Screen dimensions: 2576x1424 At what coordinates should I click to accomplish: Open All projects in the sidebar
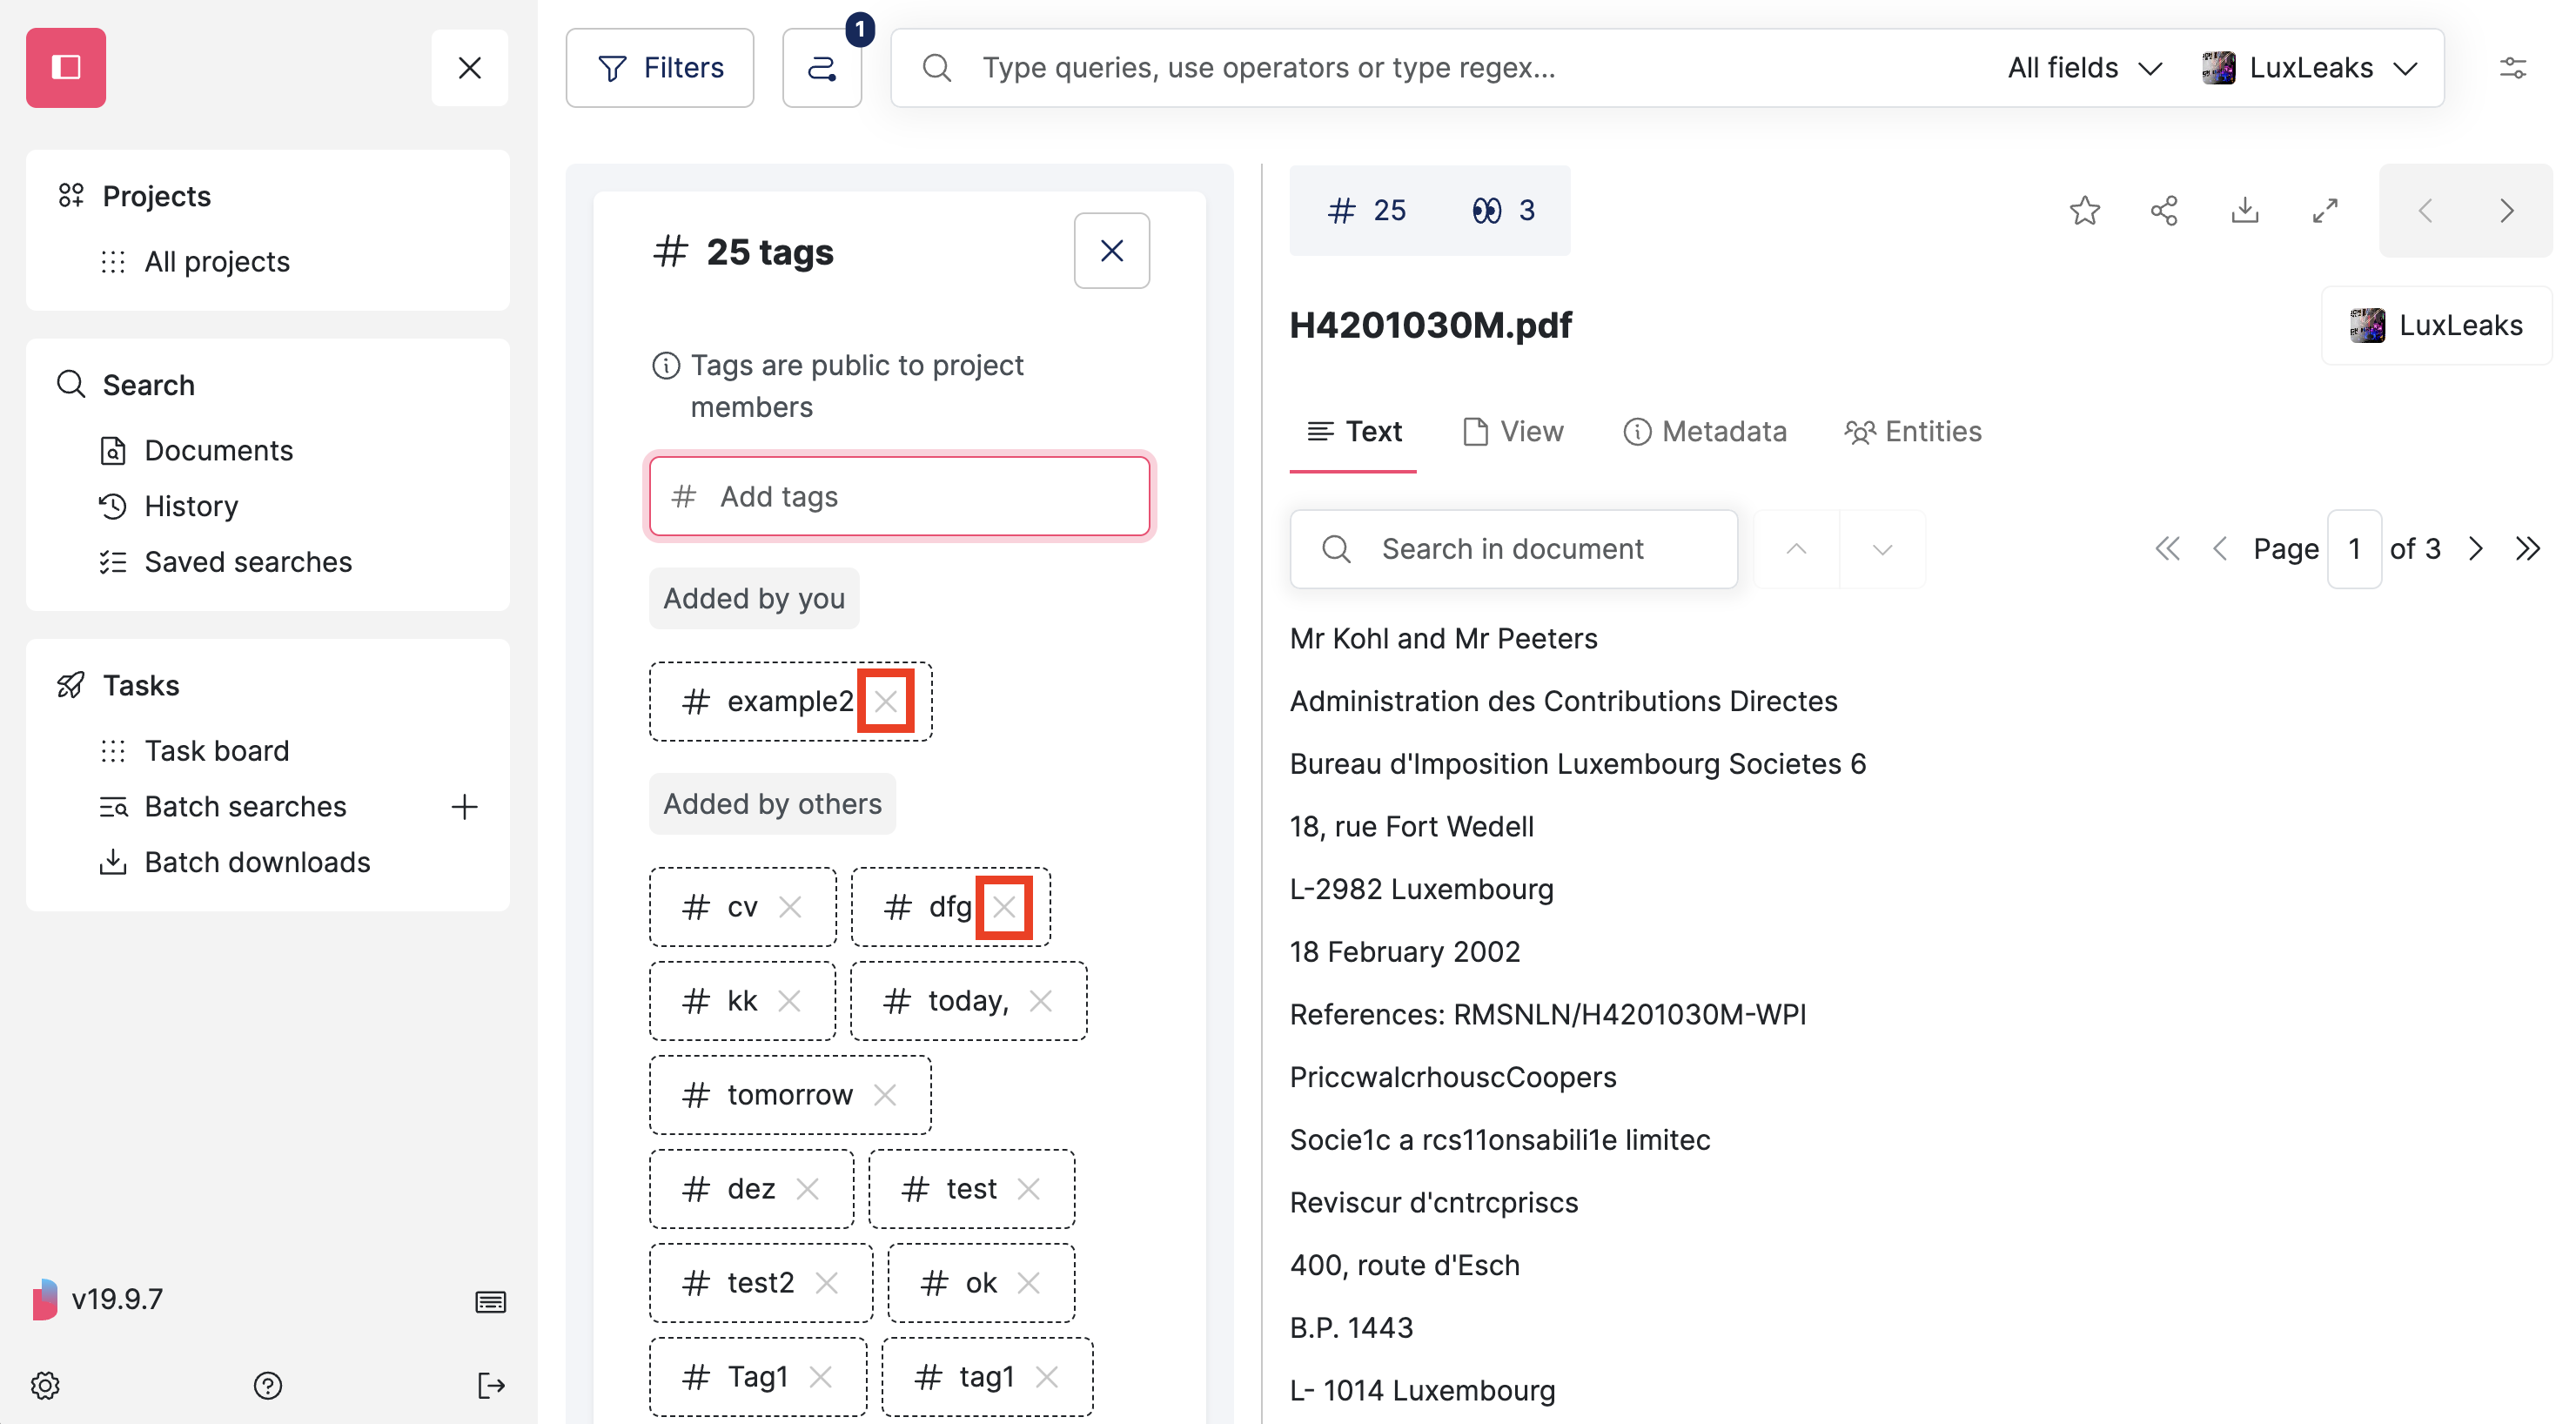point(216,261)
